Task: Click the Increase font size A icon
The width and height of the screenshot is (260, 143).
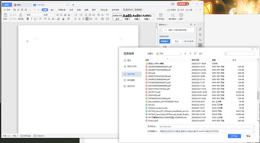Action: point(58,15)
